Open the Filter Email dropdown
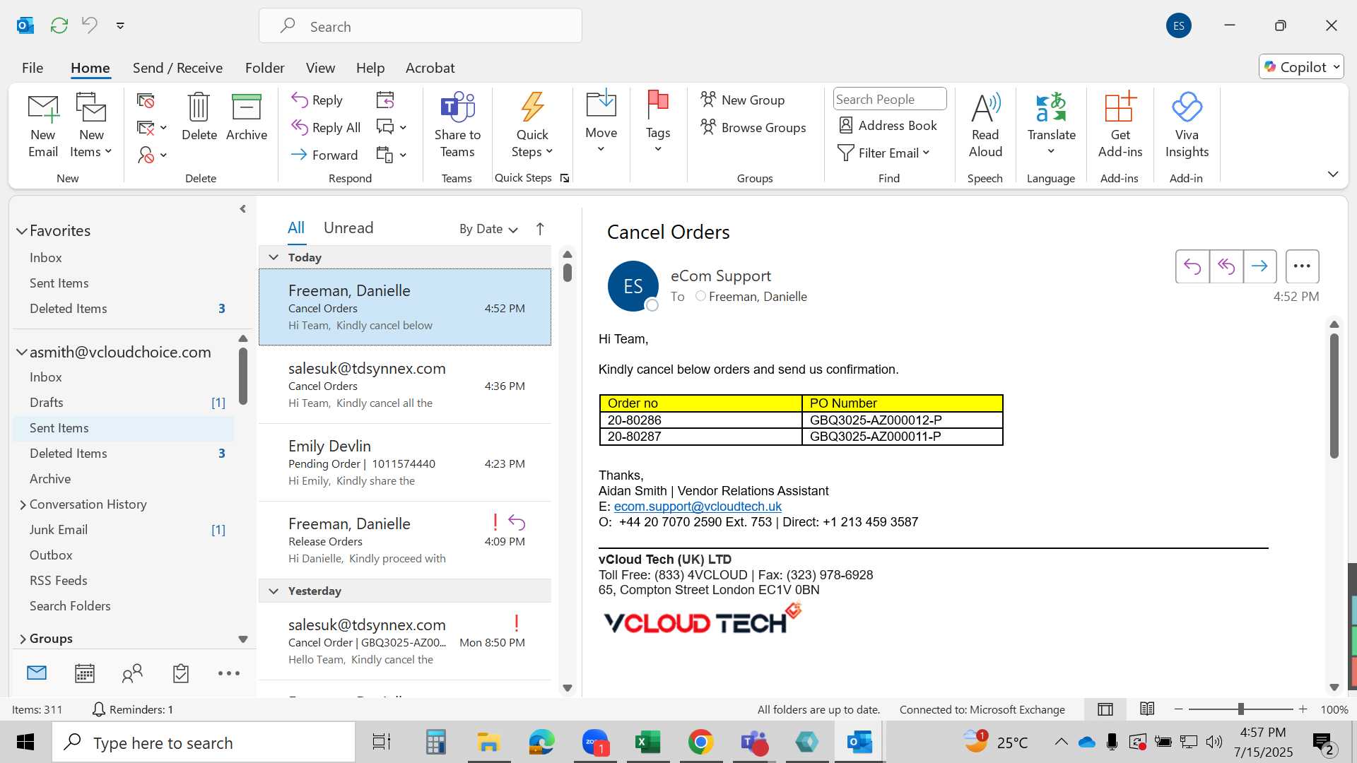 (883, 153)
